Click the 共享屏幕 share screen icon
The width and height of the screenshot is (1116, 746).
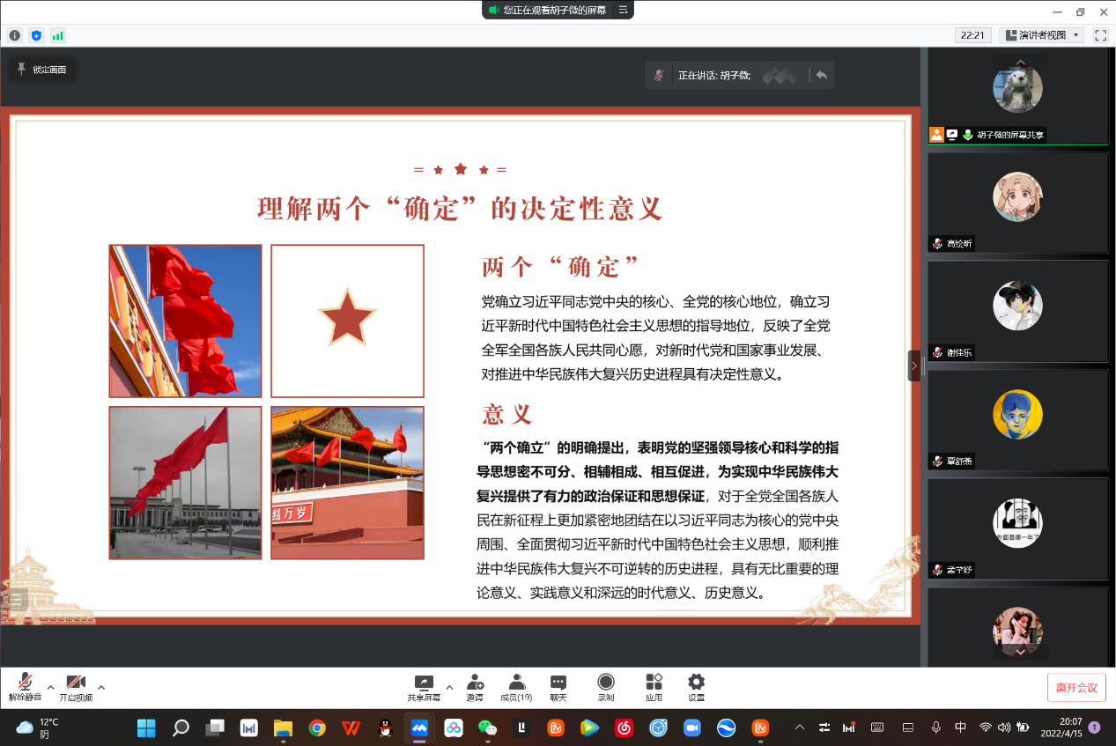pyautogui.click(x=424, y=686)
